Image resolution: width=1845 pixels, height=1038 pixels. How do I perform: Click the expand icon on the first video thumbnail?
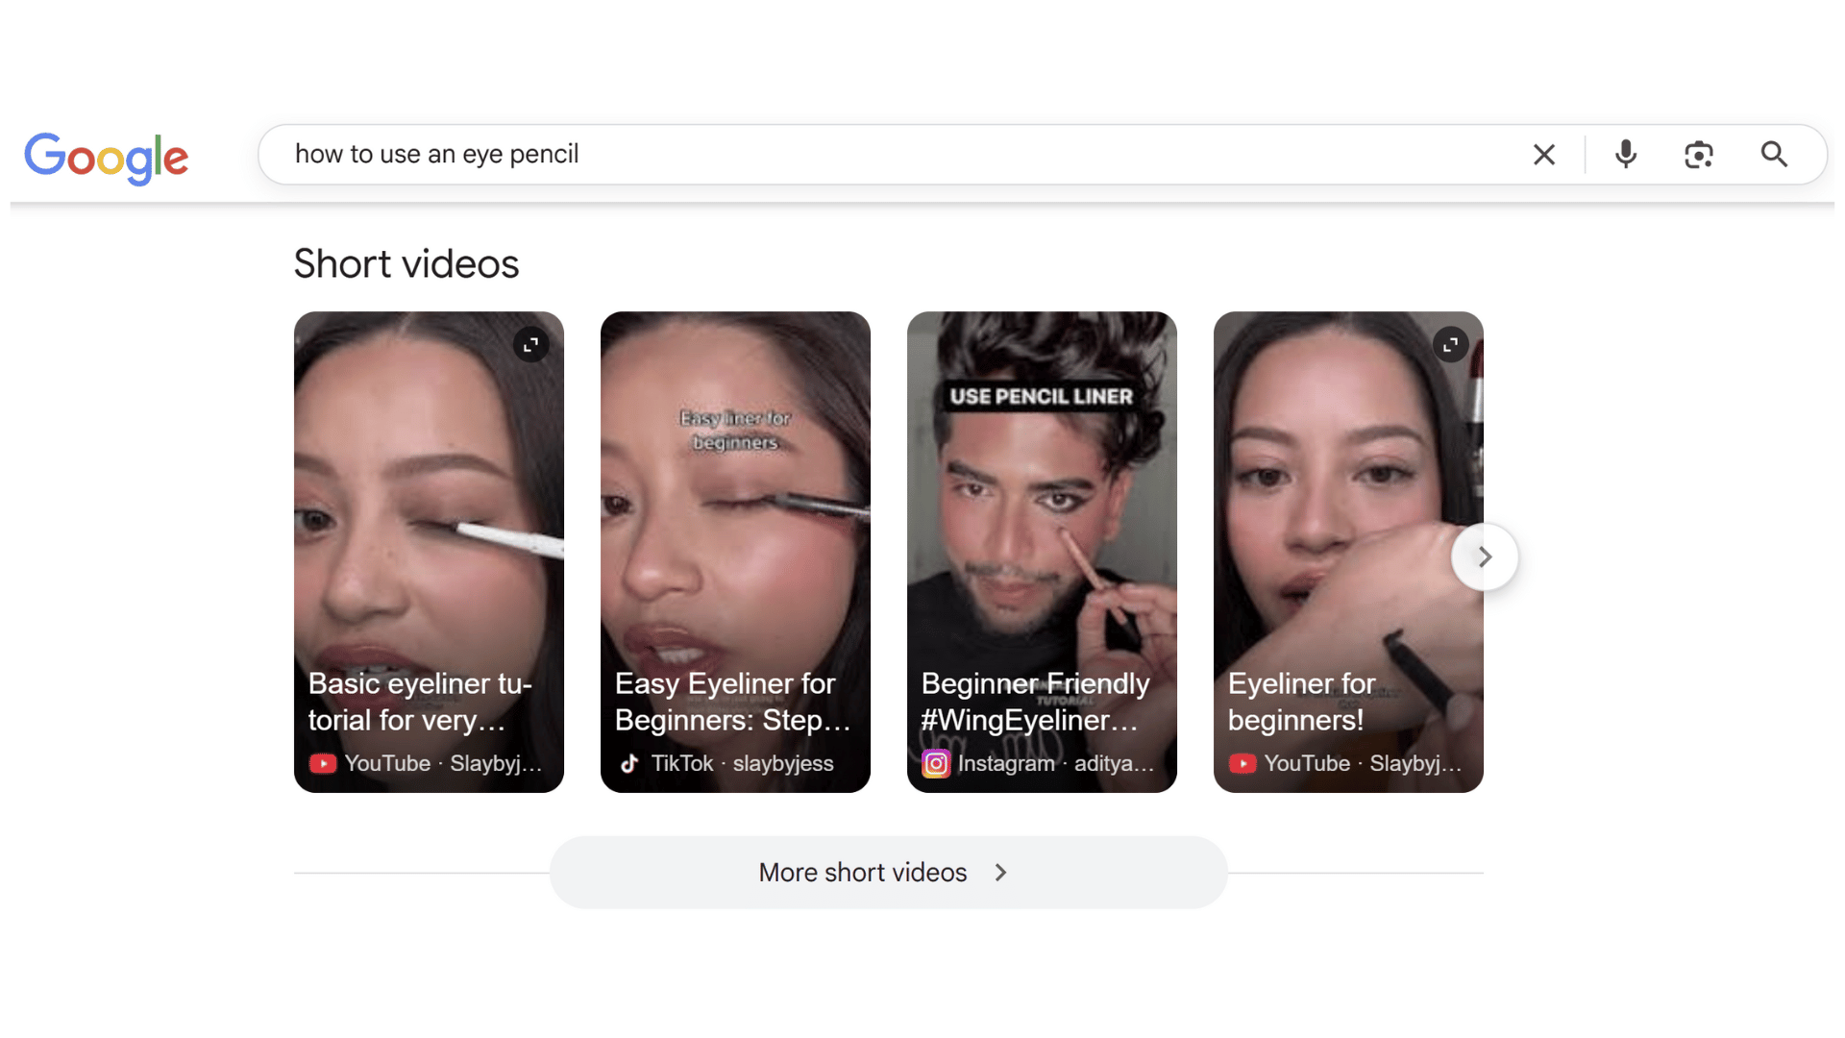point(532,344)
